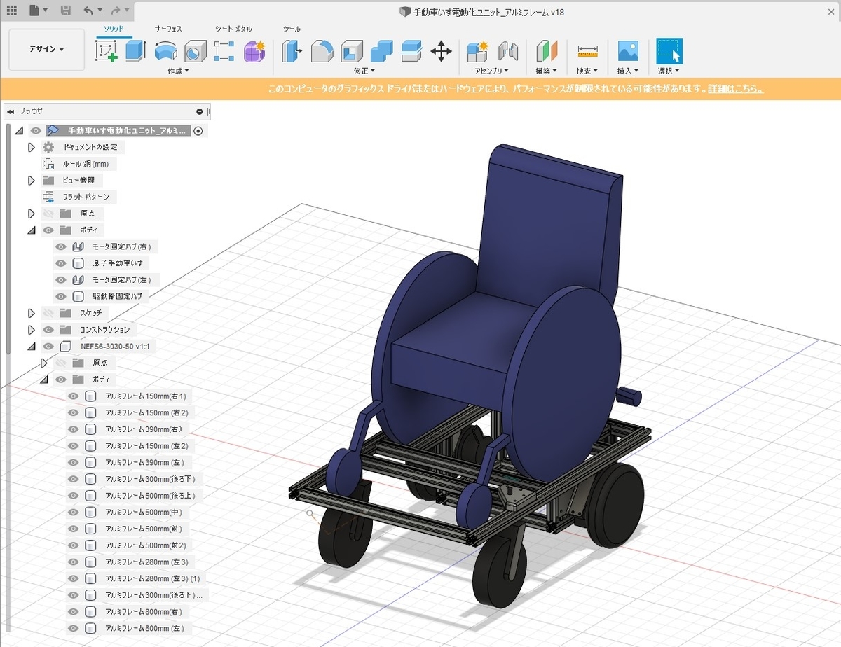Collapse browser panel with double-arrow button
841x647 pixels.
11,111
